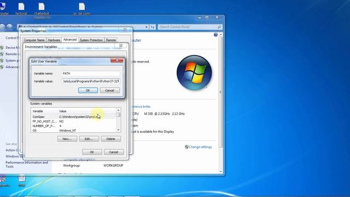
Task: Click New under System variables
Action: pos(67,139)
